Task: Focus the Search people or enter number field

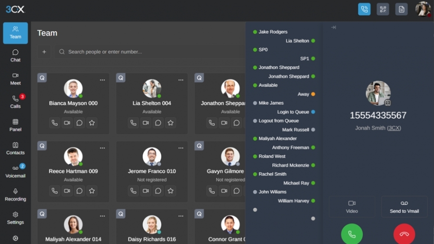Action: 149,52
